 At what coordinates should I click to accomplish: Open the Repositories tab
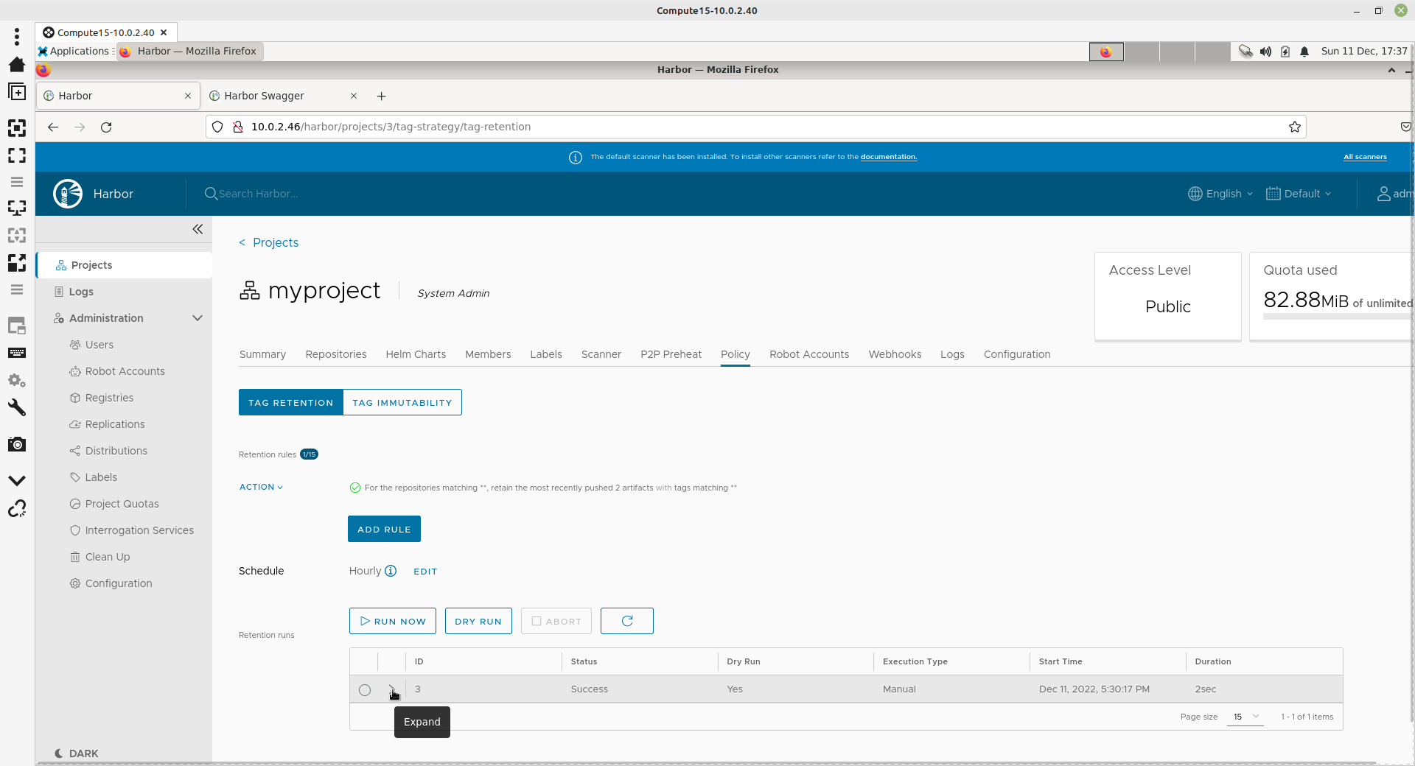336,354
